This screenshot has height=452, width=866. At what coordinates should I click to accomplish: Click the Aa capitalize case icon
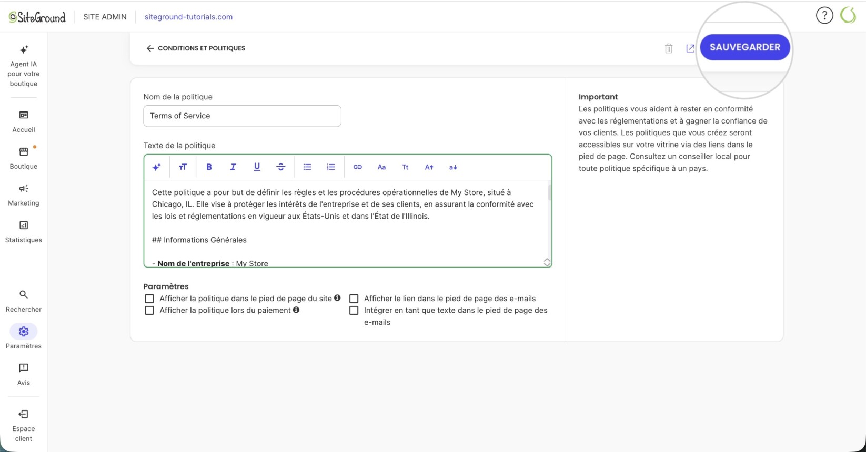(x=381, y=167)
